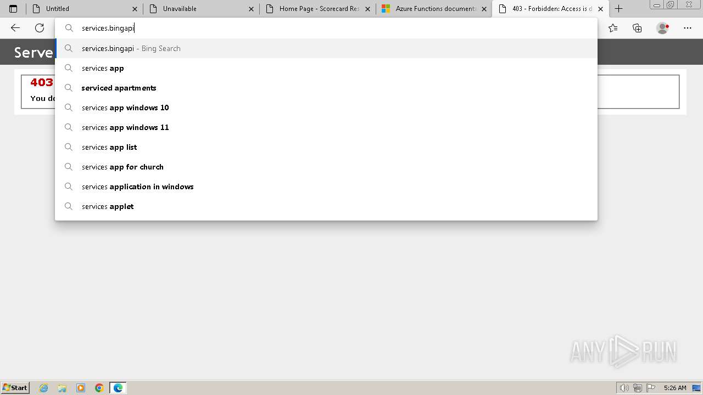
Task: Open Windows Media Player taskbar icon
Action: 81,388
